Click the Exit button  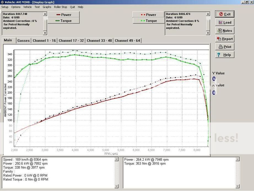225,14
